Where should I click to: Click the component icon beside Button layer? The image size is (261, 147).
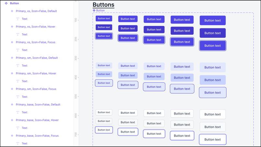(6, 3)
